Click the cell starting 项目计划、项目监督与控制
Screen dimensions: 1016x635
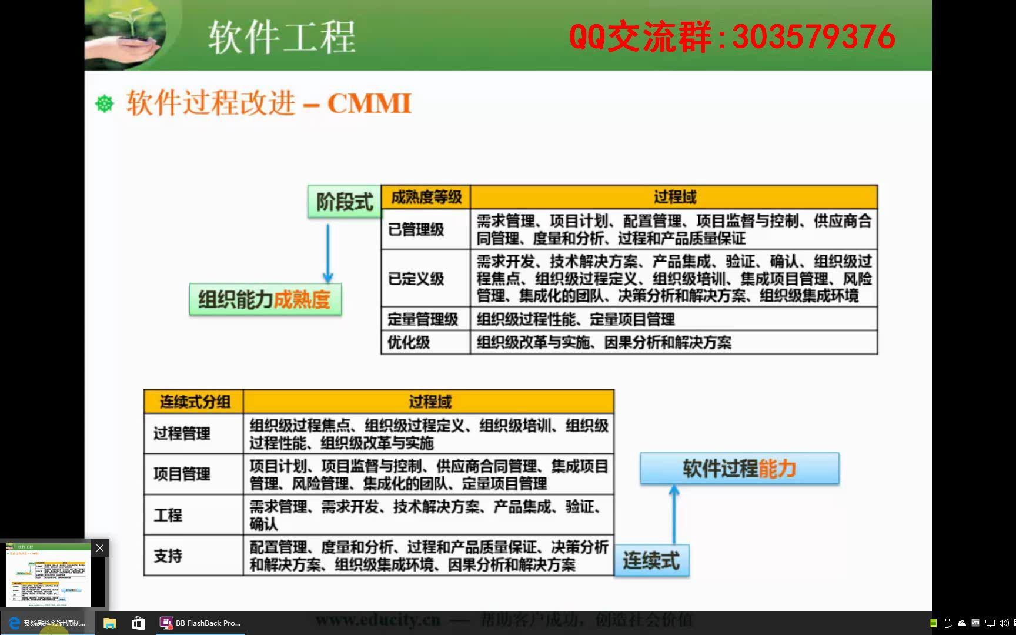429,474
